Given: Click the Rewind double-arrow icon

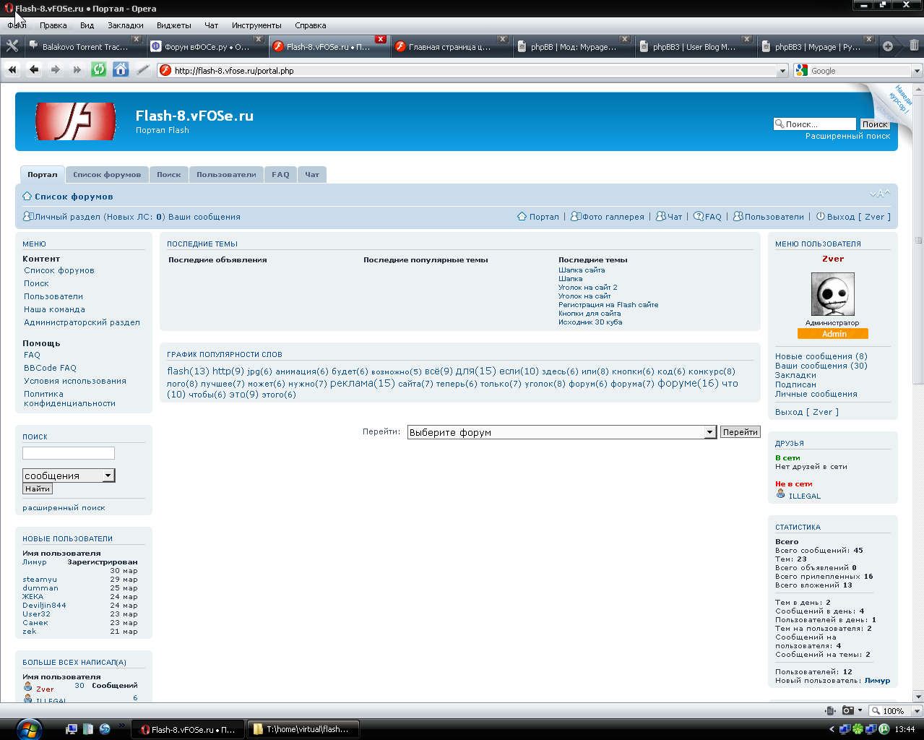Looking at the screenshot, I should click(12, 70).
